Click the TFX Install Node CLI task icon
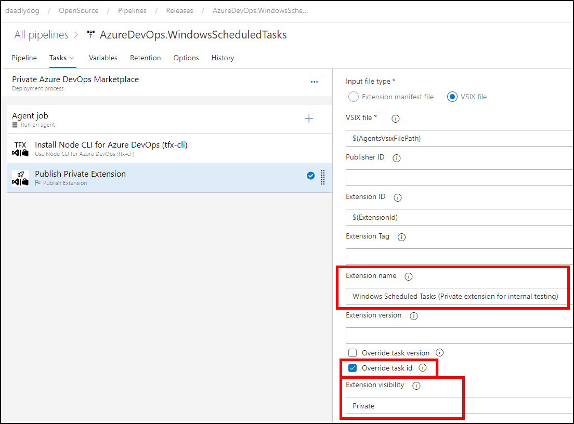 point(20,149)
